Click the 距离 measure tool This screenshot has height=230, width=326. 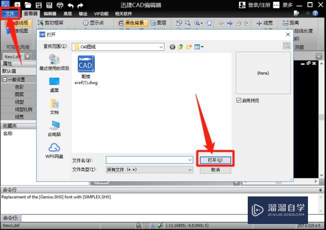click(x=291, y=23)
